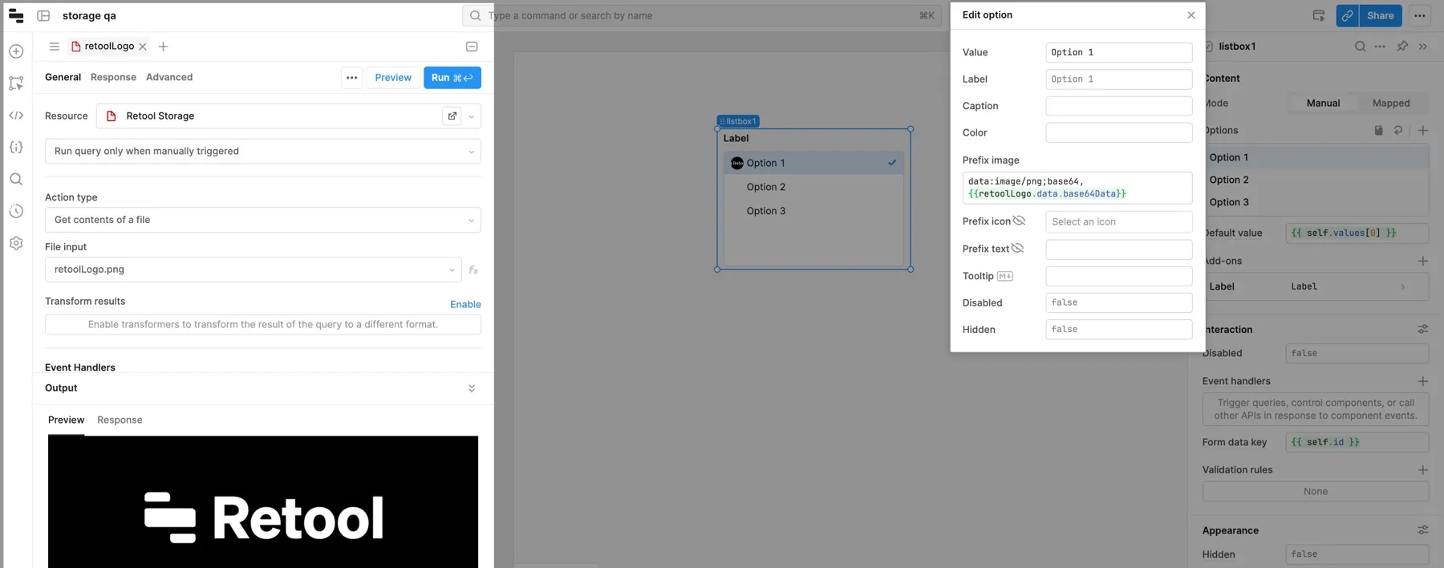Viewport: 1444px width, 568px height.
Task: Open the Code sidebar icon
Action: click(16, 116)
